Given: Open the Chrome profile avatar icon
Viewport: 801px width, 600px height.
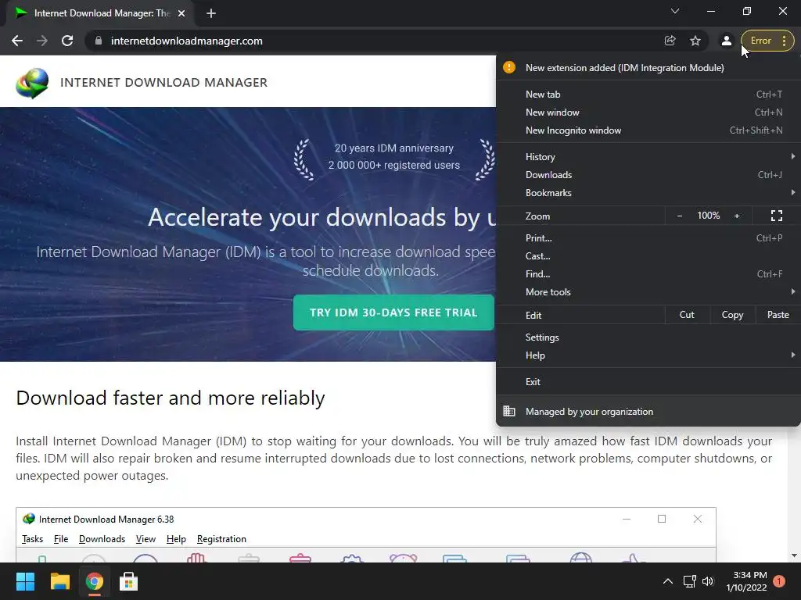Looking at the screenshot, I should pos(726,41).
